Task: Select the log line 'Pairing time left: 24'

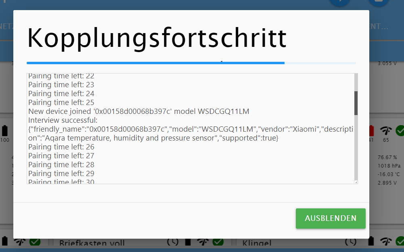Action: click(61, 93)
